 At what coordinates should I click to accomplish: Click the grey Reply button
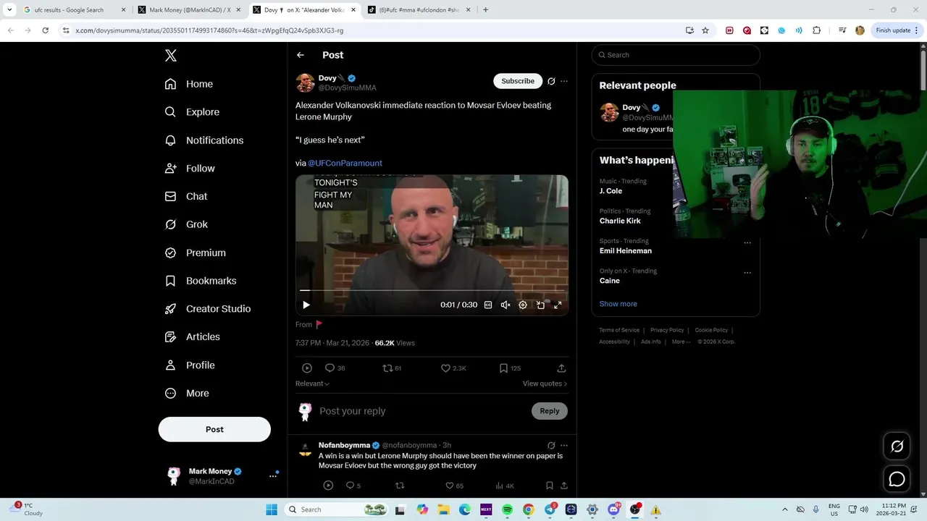(550, 411)
